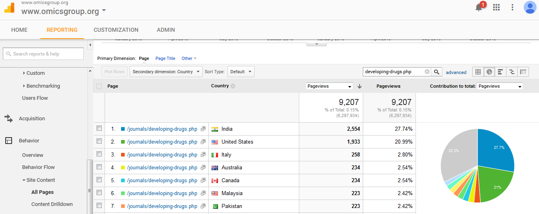Remove the Country secondary dimension

click(x=233, y=86)
